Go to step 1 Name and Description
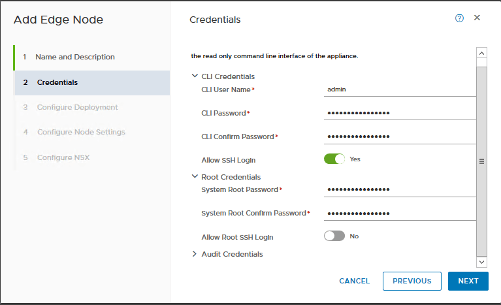The height and width of the screenshot is (305, 501). coord(74,57)
